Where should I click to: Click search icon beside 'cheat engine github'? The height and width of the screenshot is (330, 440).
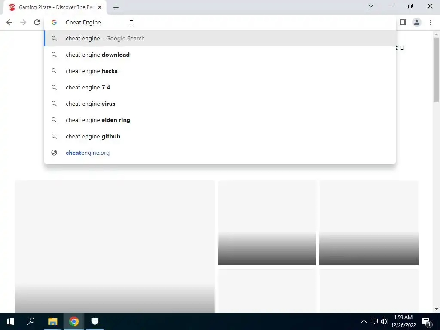point(54,136)
